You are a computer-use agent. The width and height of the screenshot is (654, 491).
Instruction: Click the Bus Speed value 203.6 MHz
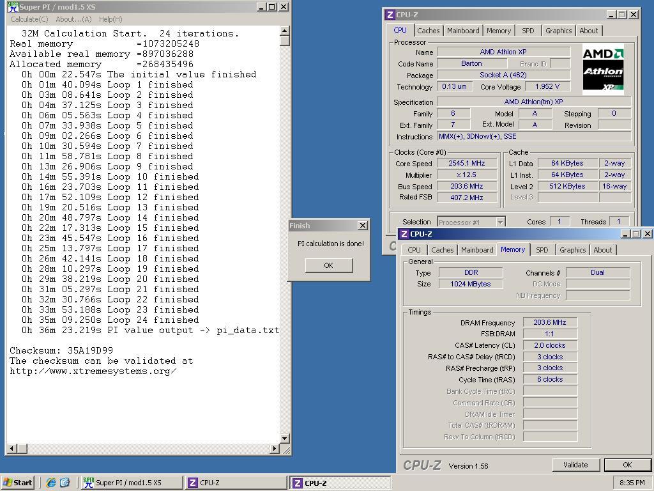[467, 186]
